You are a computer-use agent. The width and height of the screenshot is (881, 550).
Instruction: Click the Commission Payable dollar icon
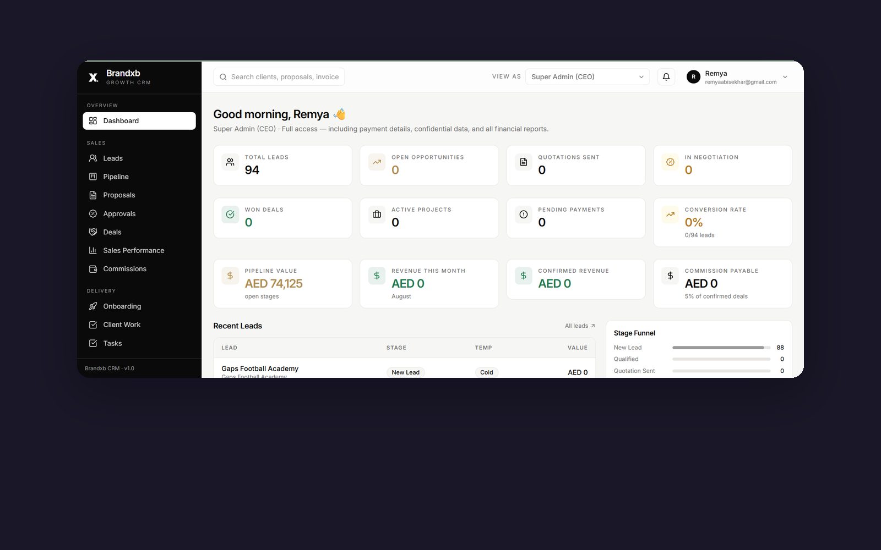point(670,276)
